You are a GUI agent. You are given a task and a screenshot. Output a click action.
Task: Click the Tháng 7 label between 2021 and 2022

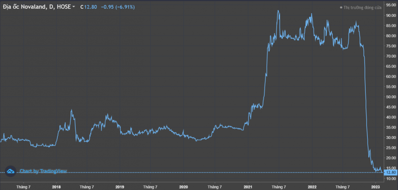279,186
